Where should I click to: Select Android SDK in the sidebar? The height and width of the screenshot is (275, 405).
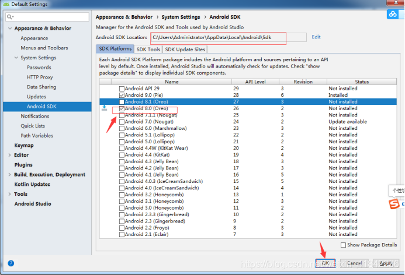[x=47, y=107]
